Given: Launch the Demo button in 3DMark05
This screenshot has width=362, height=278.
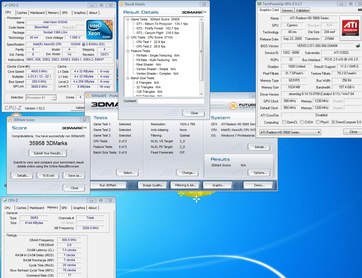Looking at the screenshot, I should pyautogui.click(x=259, y=185).
